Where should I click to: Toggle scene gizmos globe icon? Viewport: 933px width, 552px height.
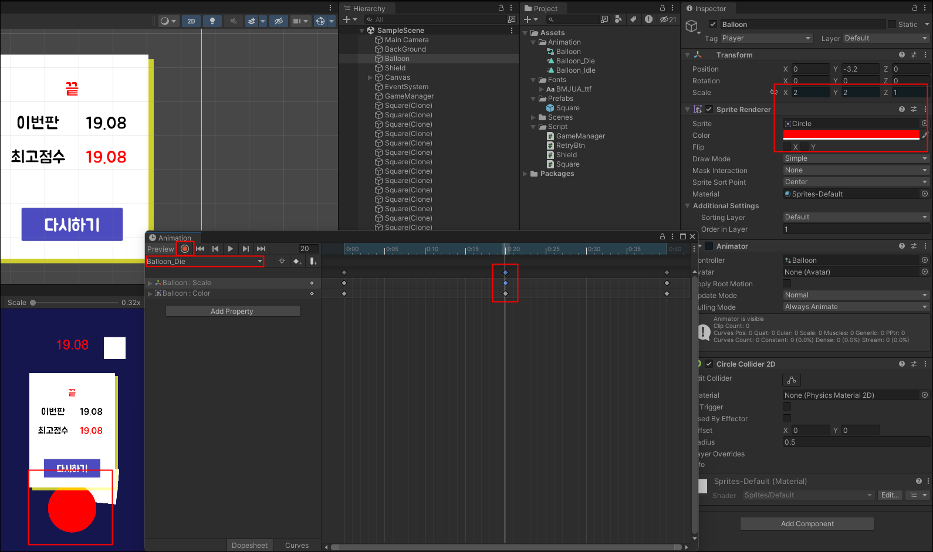[x=320, y=21]
